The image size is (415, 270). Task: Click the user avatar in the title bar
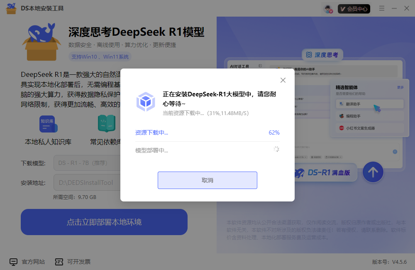click(327, 8)
